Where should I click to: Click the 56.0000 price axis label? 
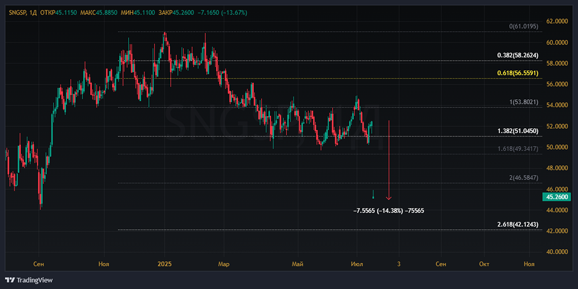click(557, 84)
